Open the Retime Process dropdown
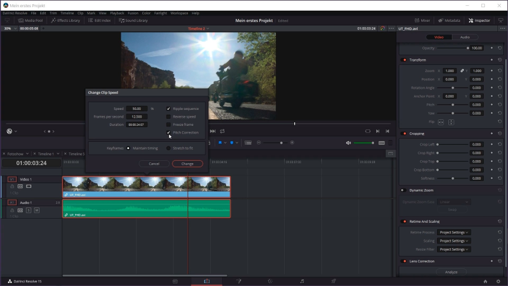508x286 pixels. point(454,232)
